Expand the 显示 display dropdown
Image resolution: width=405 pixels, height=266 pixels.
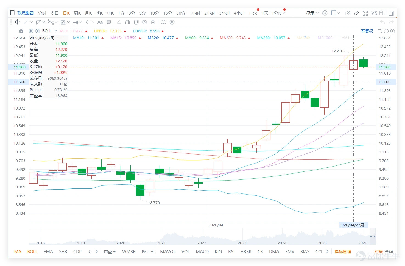(x=312, y=13)
